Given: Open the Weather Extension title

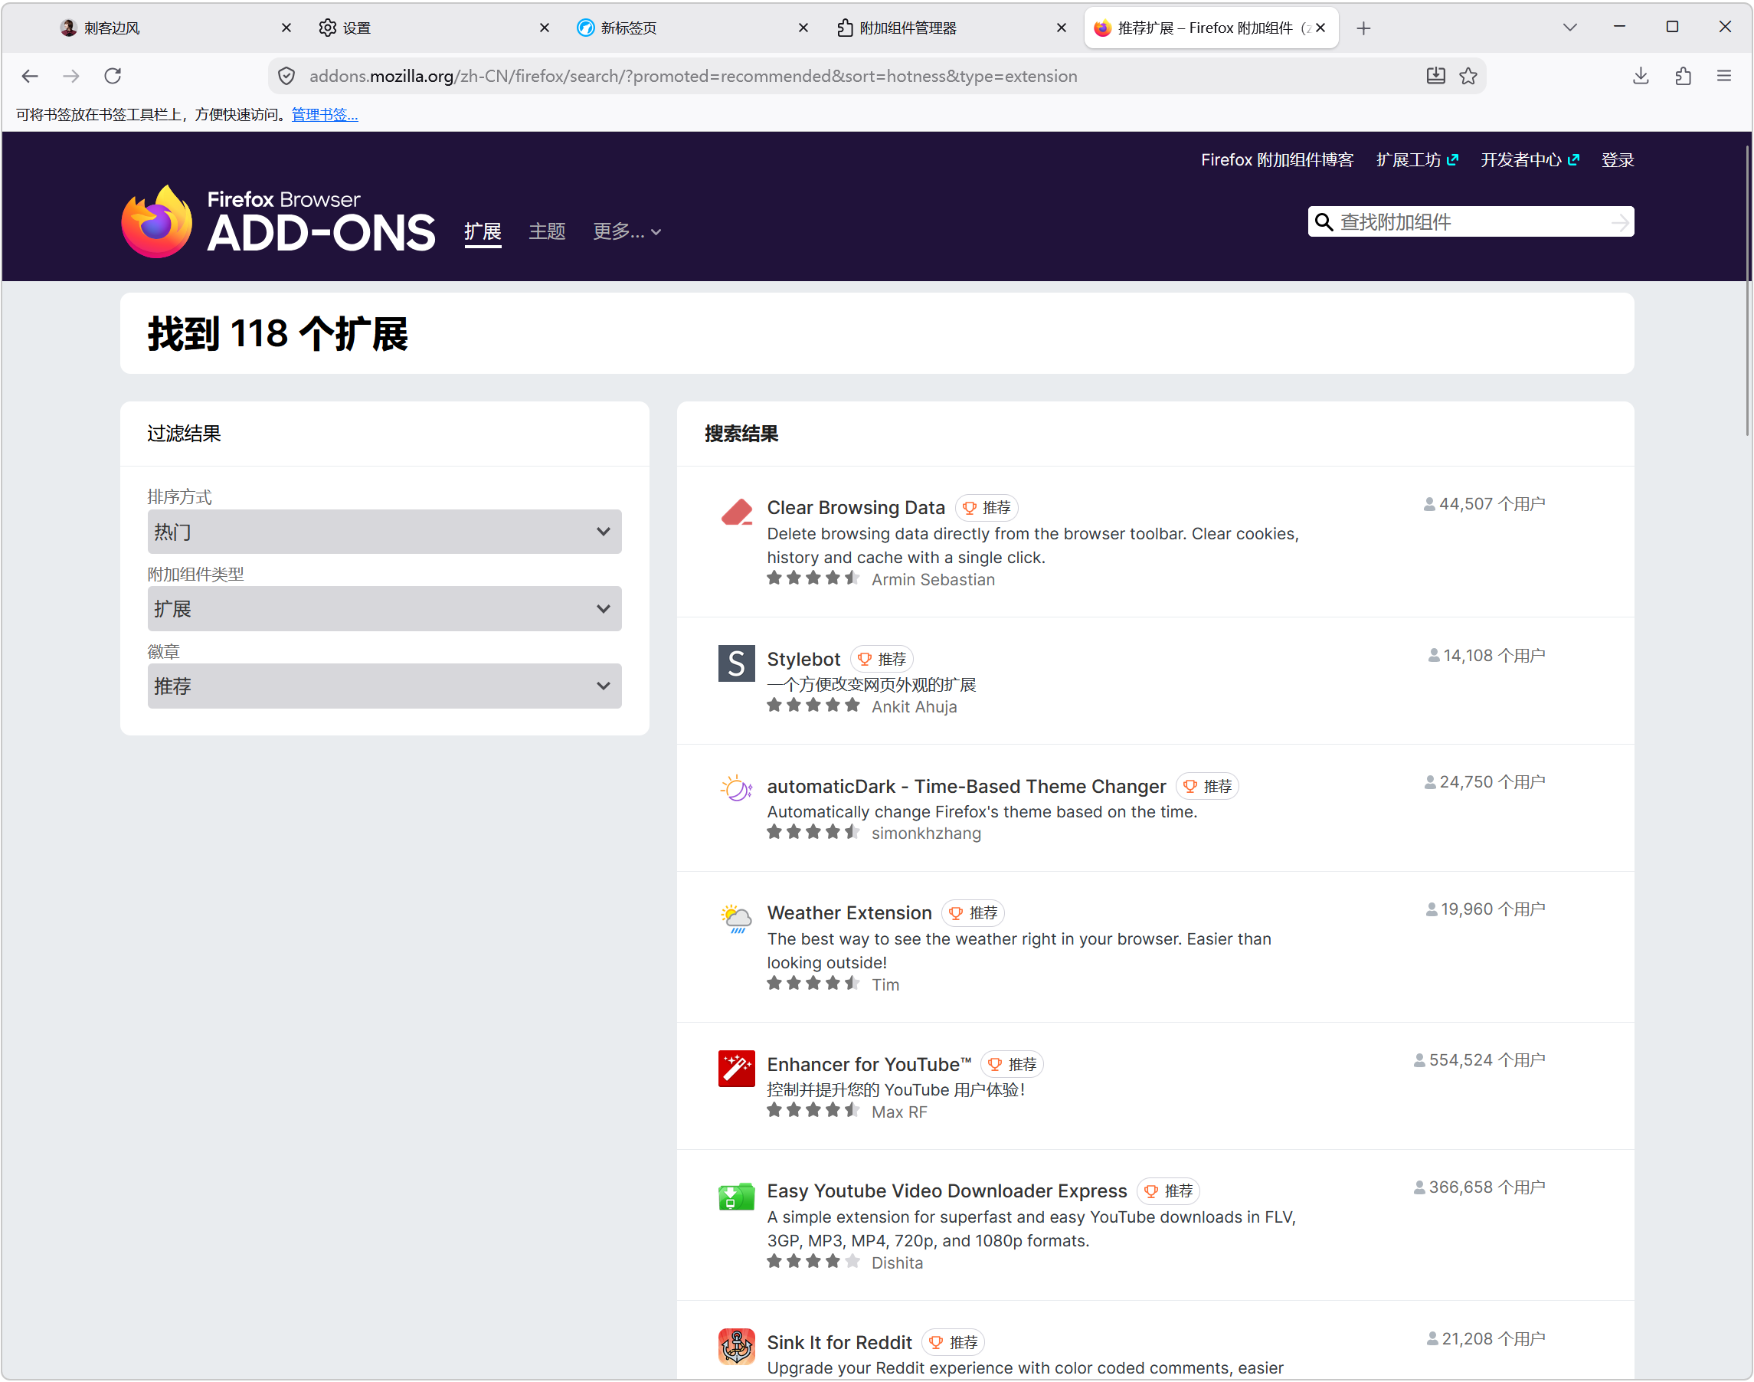Looking at the screenshot, I should (x=849, y=912).
